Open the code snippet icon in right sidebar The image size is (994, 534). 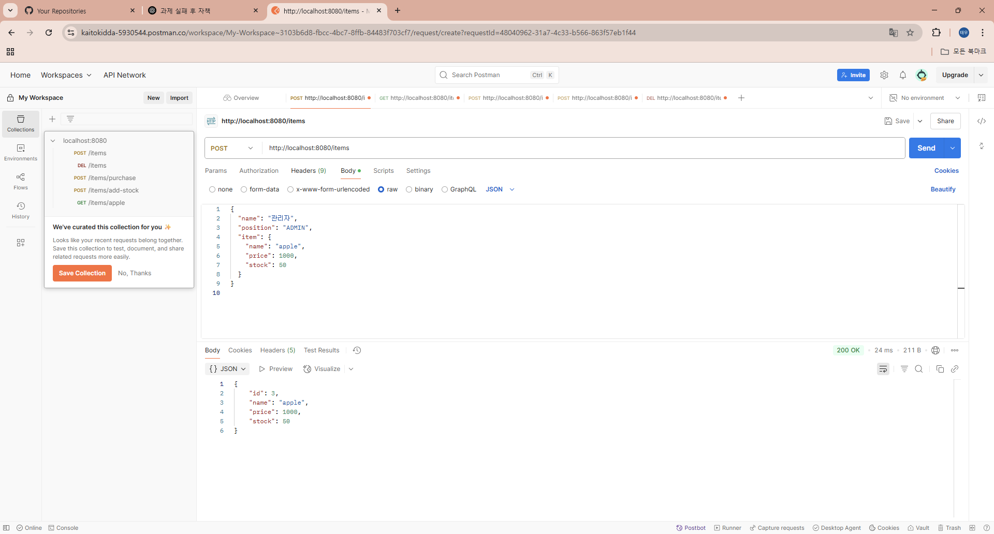(x=982, y=121)
